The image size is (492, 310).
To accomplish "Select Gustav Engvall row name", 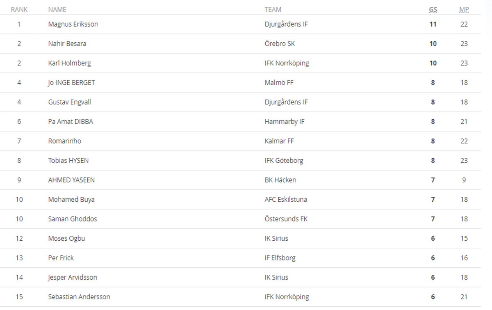I will (70, 102).
